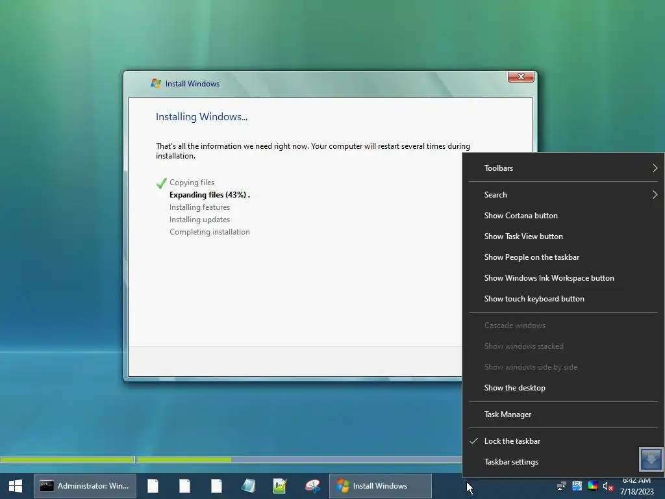Click the blue disk tray icon
Screen dimensions: 665x499
click(x=577, y=486)
